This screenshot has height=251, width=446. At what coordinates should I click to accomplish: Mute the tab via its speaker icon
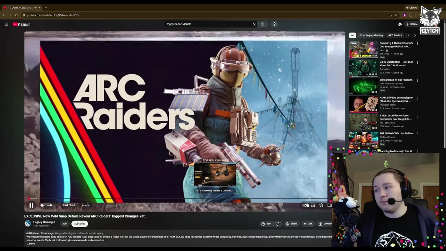36,8
